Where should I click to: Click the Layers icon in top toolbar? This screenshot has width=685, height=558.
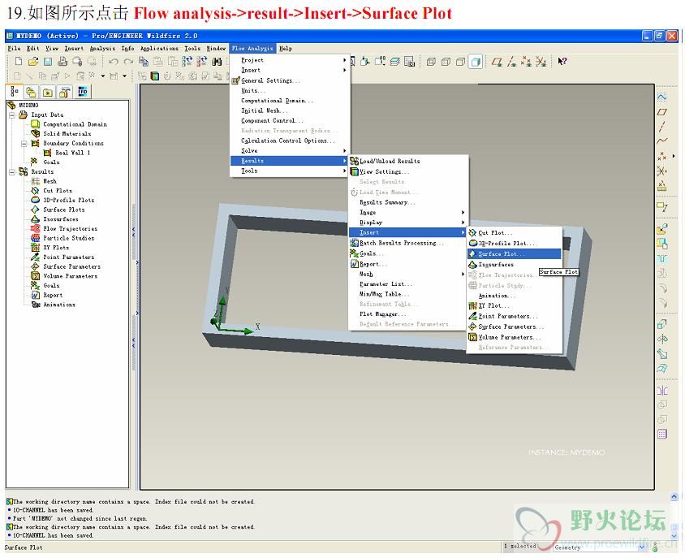[395, 62]
